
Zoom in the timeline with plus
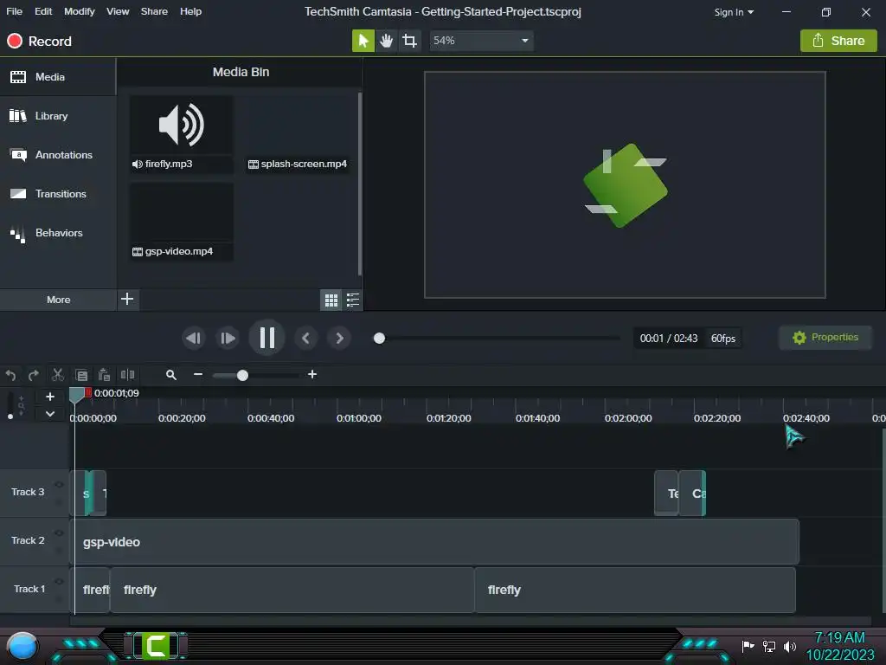311,374
